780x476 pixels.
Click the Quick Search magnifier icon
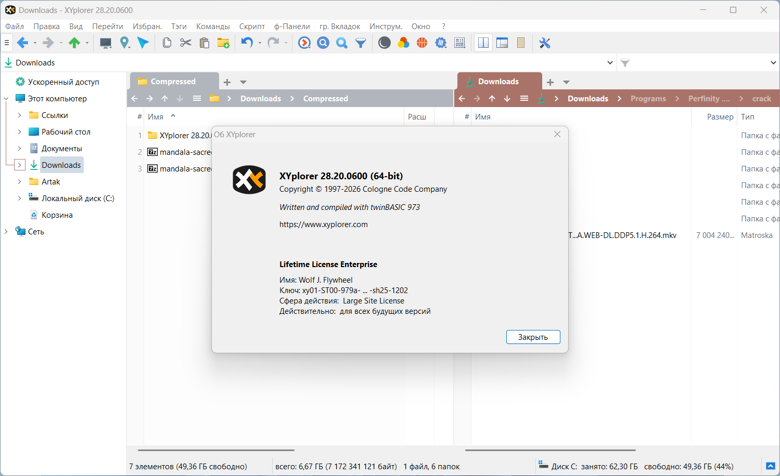(342, 43)
